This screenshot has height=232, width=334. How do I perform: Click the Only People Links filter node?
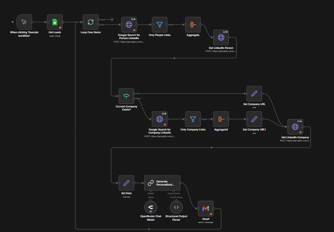tap(160, 25)
